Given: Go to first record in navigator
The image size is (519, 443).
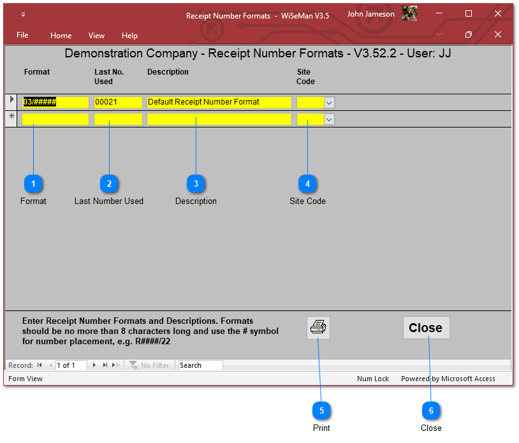Looking at the screenshot, I should pyautogui.click(x=40, y=365).
